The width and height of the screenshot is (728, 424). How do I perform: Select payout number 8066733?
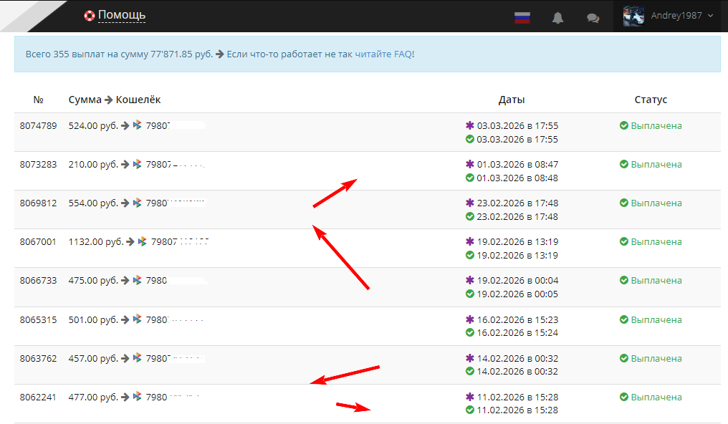(x=38, y=280)
